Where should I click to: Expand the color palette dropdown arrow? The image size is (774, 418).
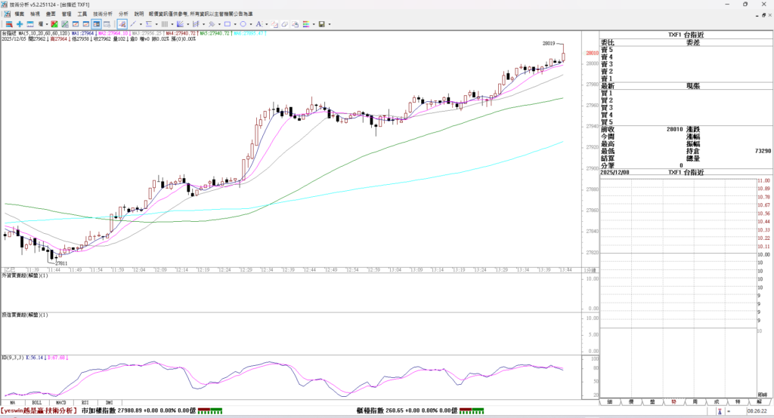(314, 24)
